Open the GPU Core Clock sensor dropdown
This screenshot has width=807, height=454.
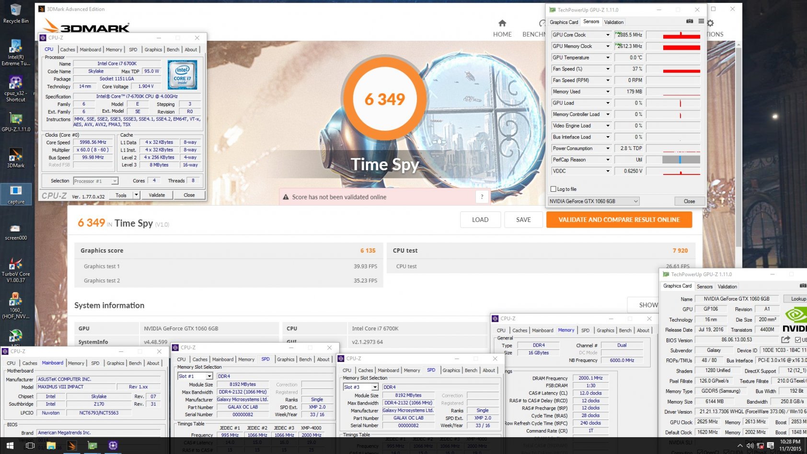pyautogui.click(x=608, y=35)
